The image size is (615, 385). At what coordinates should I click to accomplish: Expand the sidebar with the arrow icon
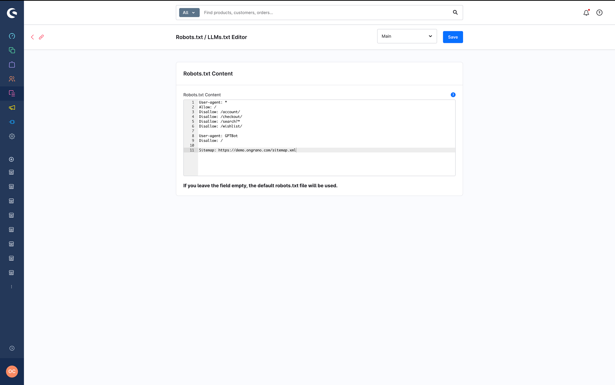click(12, 348)
